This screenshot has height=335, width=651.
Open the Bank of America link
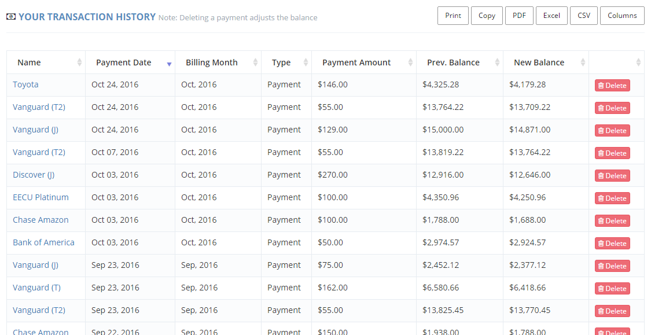pos(43,242)
